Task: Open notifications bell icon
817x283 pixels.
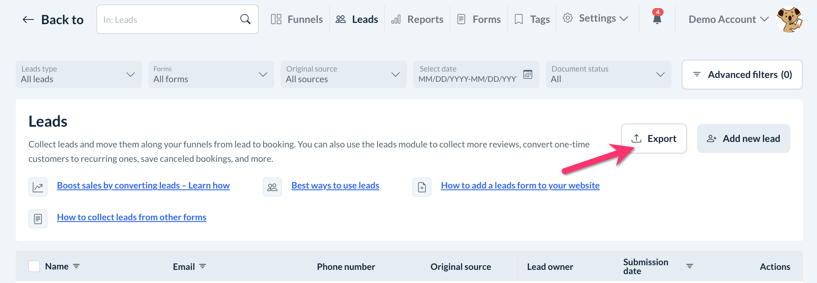Action: (657, 19)
